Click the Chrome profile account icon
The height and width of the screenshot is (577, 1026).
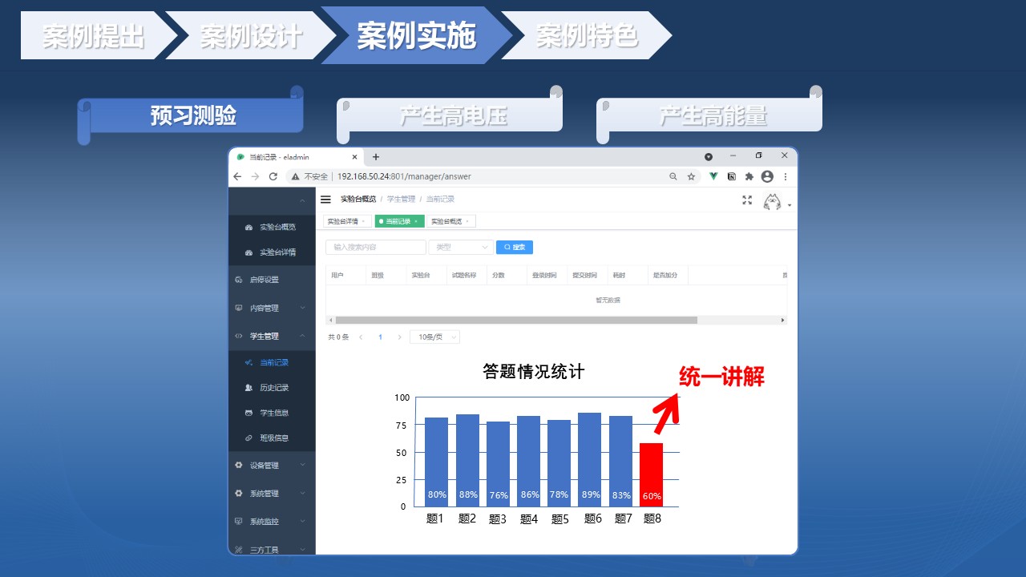767,176
